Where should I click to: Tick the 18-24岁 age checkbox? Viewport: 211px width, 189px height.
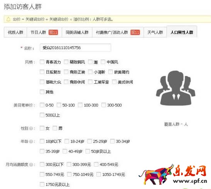point(67,141)
